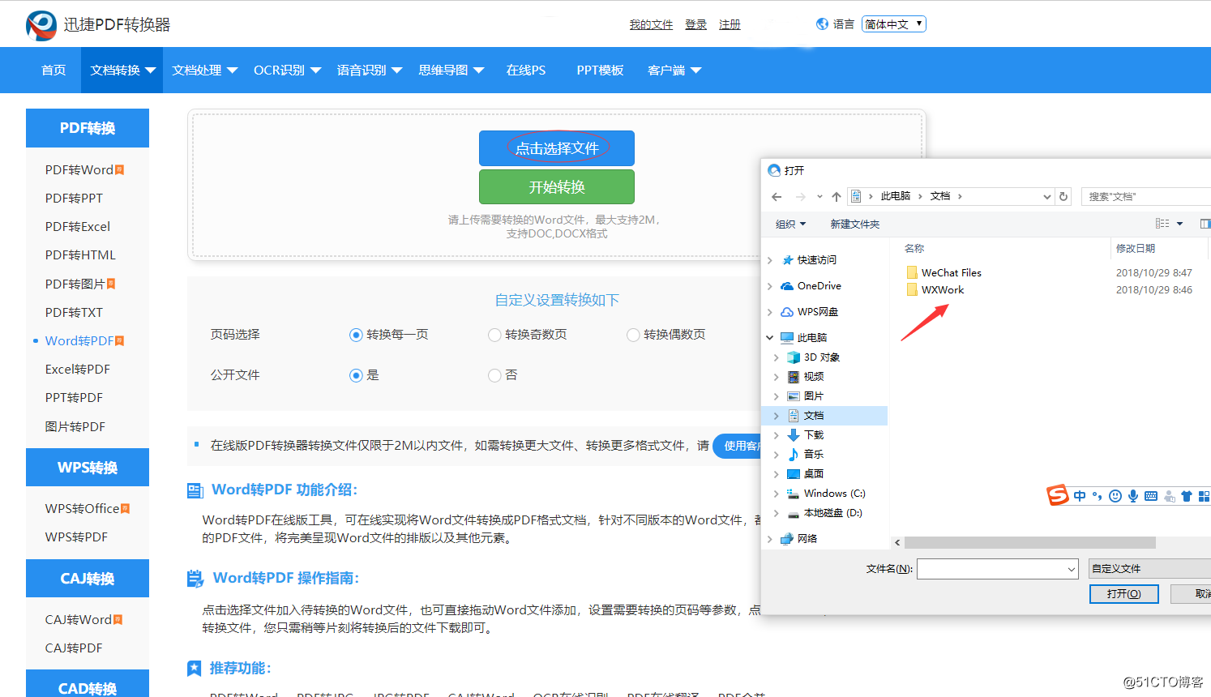Open PDF转Word in the sidebar
The width and height of the screenshot is (1211, 697).
[x=79, y=170]
